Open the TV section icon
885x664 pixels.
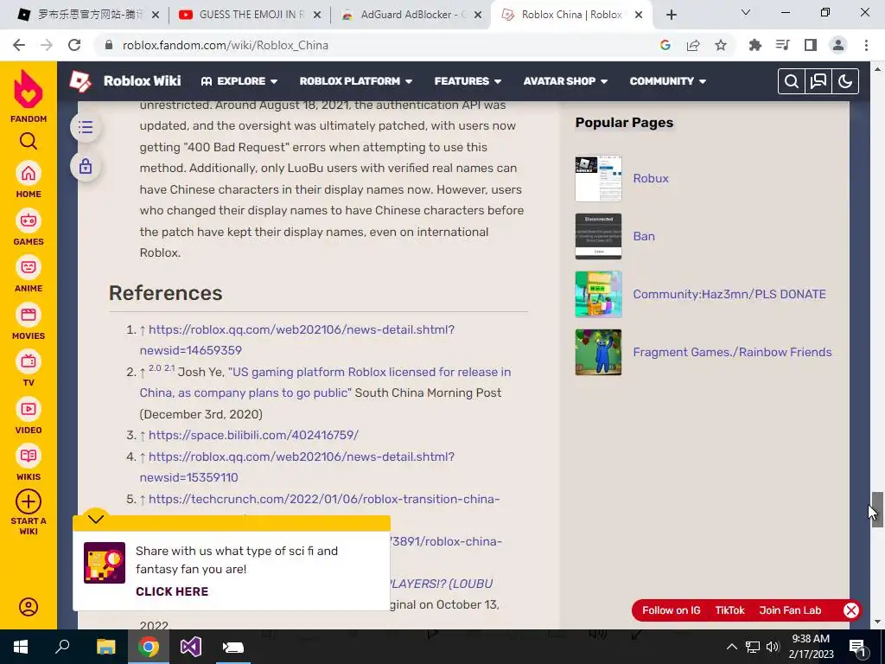29,361
